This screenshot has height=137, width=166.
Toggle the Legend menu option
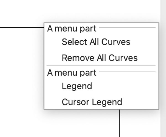point(77,86)
